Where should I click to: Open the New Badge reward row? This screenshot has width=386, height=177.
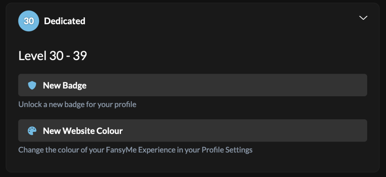click(x=193, y=85)
